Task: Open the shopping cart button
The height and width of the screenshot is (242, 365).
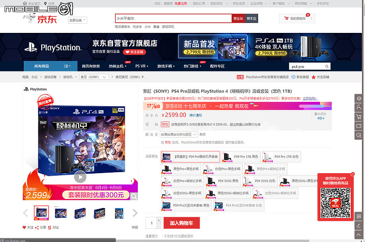Action: (x=297, y=18)
